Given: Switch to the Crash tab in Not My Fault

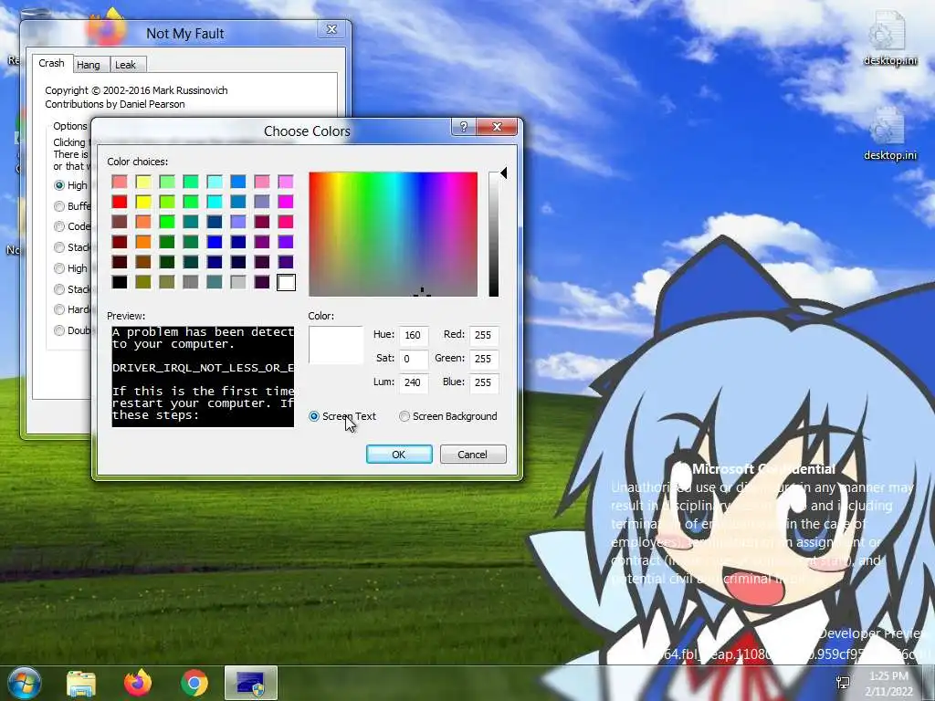Looking at the screenshot, I should coord(51,63).
